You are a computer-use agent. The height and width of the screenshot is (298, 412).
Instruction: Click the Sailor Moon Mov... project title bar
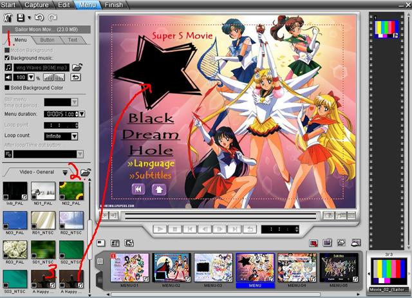click(46, 30)
